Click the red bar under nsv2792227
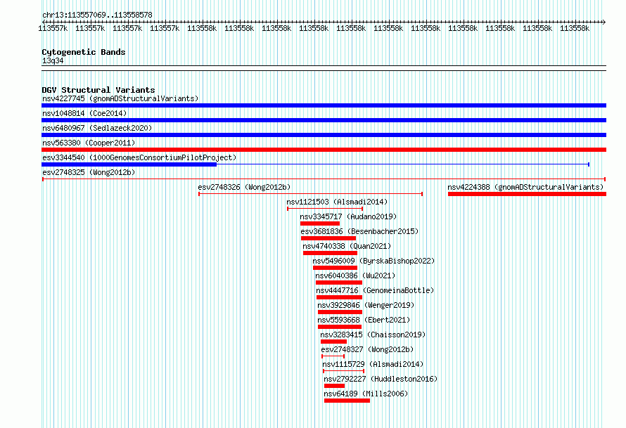 tap(335, 386)
